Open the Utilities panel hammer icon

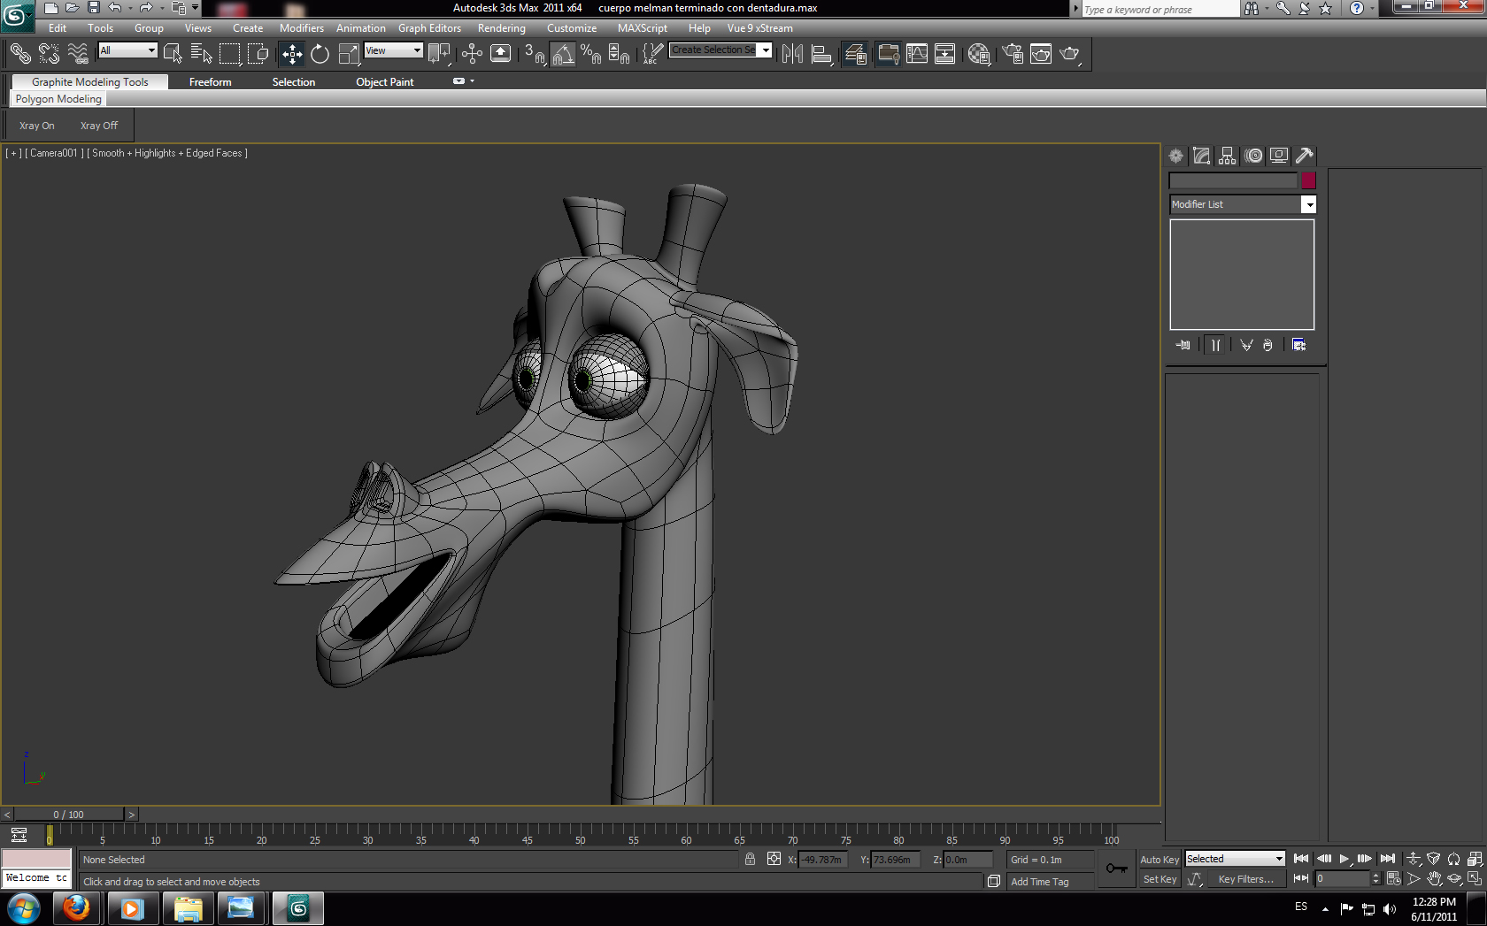coord(1304,156)
